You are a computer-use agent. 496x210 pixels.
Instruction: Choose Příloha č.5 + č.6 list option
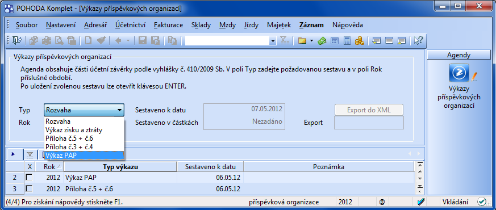(84, 138)
